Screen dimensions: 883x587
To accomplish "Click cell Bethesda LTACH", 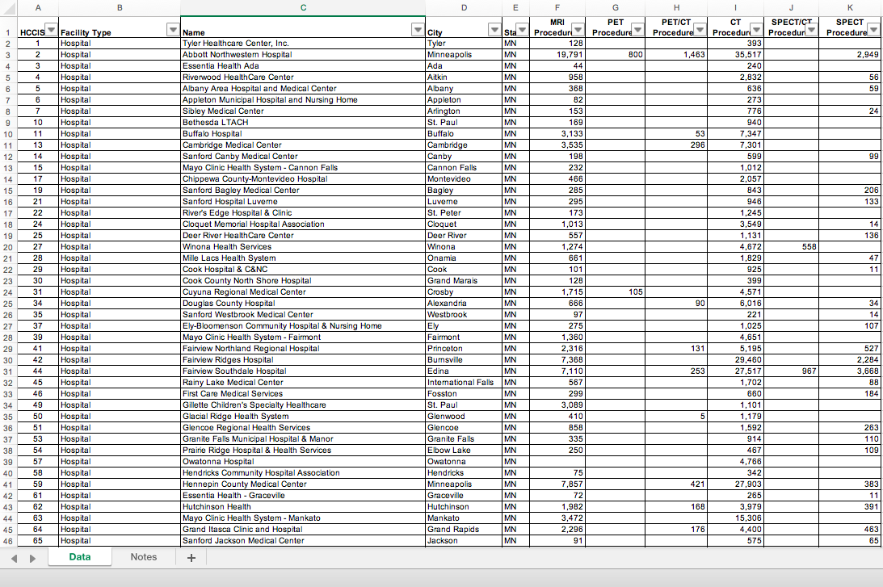I will pos(303,122).
